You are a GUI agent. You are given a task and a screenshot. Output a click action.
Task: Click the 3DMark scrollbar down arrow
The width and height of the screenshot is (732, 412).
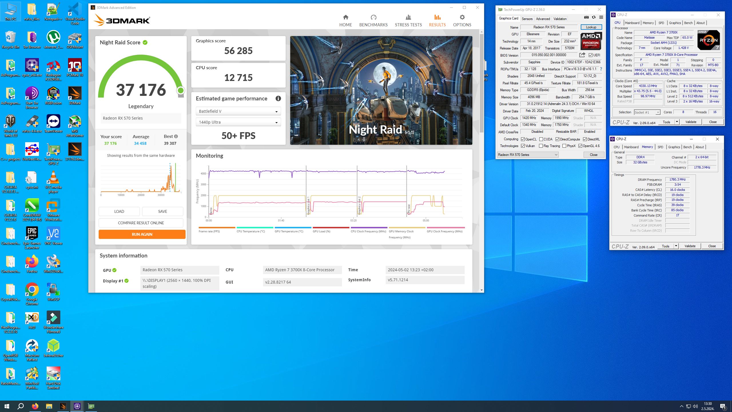pos(482,290)
